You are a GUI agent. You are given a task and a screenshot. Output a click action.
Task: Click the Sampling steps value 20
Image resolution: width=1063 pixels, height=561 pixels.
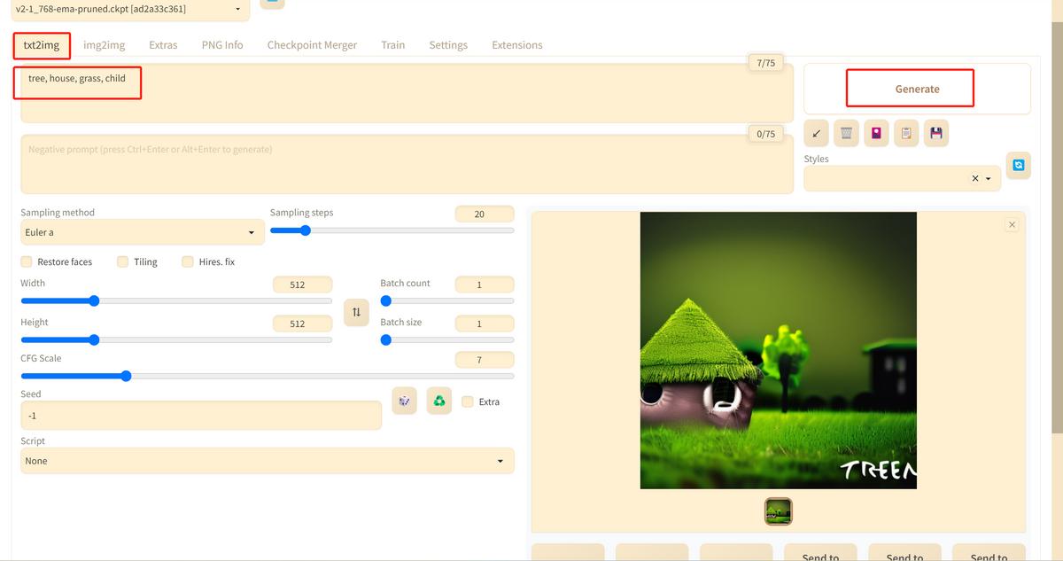pos(485,214)
